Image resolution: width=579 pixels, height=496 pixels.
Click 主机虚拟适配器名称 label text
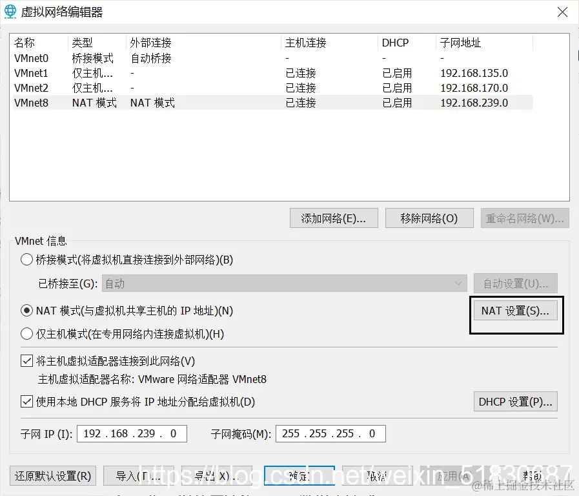(x=86, y=379)
